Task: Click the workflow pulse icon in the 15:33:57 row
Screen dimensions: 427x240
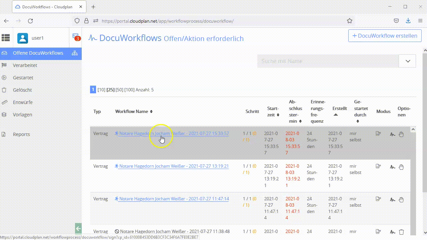Action: coord(393,134)
